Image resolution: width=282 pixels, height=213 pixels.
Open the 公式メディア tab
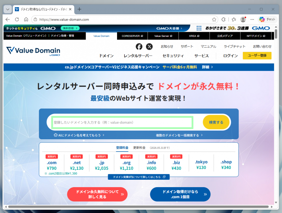(225, 36)
